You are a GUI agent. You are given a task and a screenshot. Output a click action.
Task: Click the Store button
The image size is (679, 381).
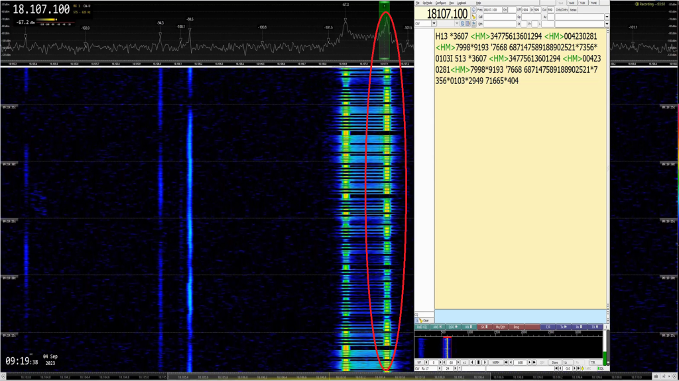coord(555,362)
